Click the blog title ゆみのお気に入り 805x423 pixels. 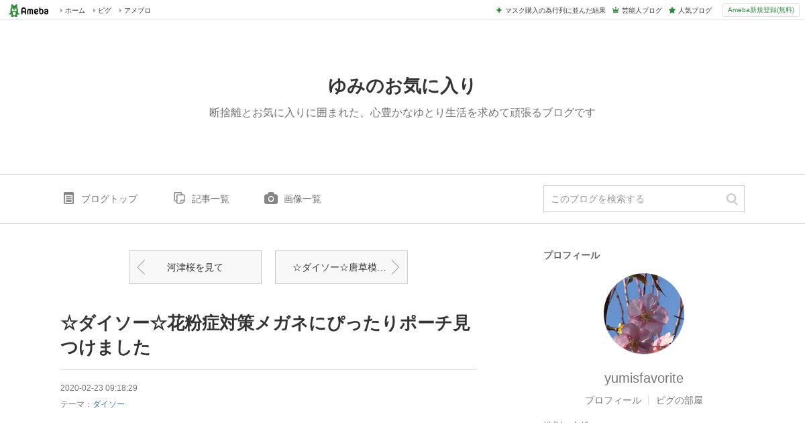[402, 86]
